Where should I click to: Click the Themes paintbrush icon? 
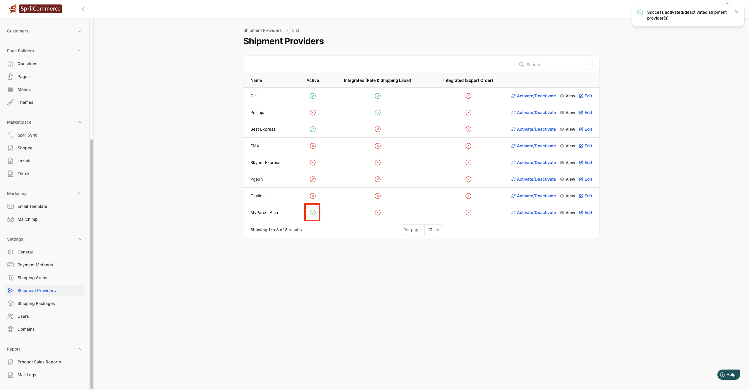click(x=11, y=102)
